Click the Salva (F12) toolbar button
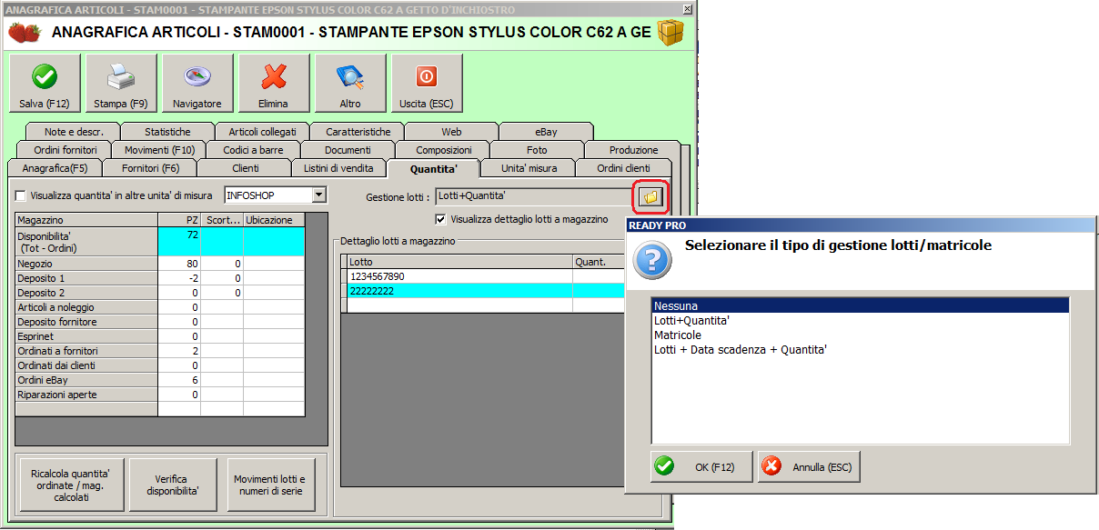Image resolution: width=1099 pixels, height=530 pixels. 45,84
